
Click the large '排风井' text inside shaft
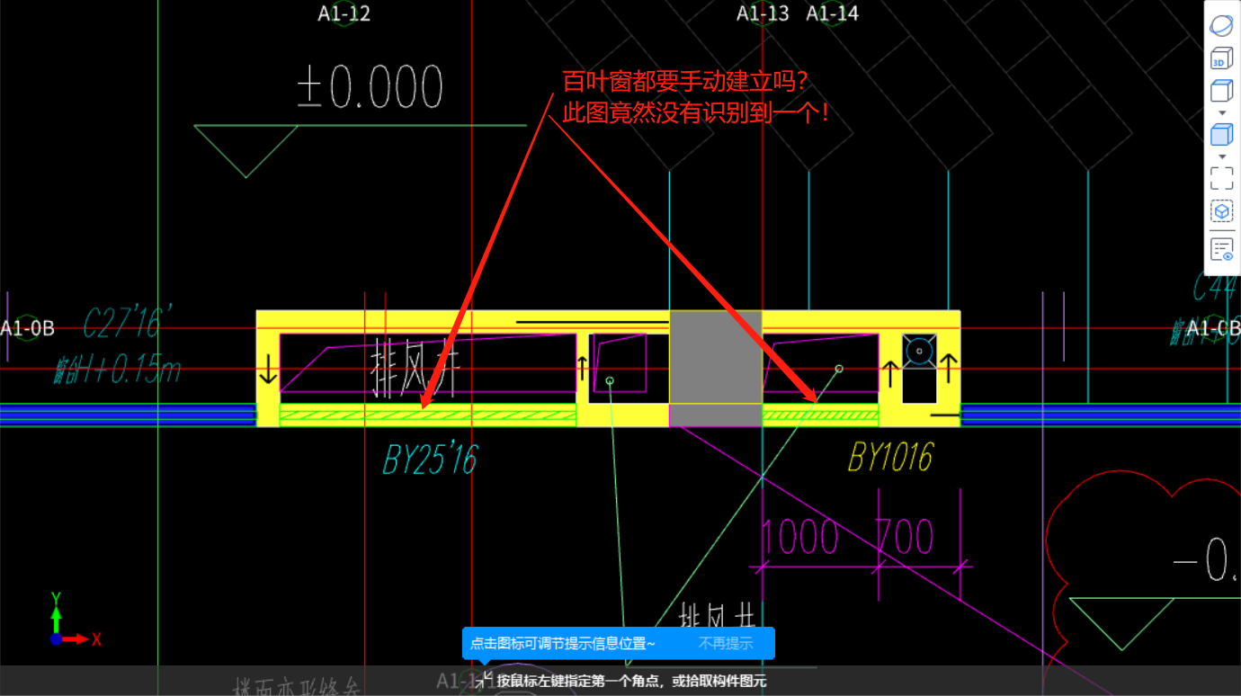414,369
